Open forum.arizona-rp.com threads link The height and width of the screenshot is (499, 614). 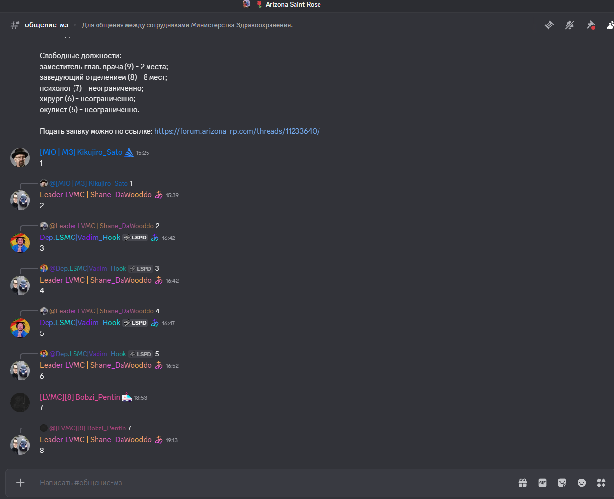coord(237,131)
